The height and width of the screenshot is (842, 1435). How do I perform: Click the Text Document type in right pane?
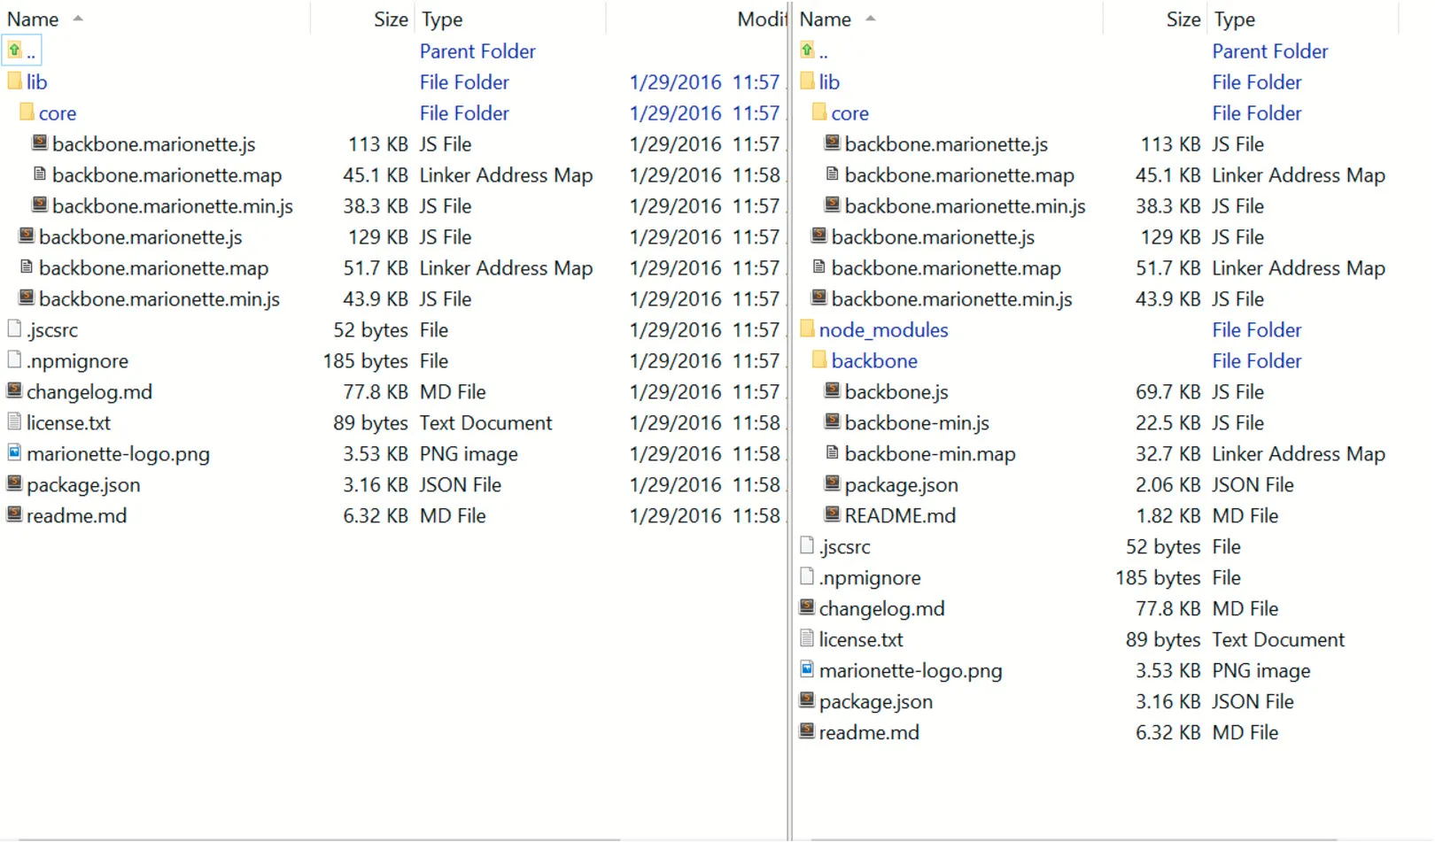[1279, 640]
